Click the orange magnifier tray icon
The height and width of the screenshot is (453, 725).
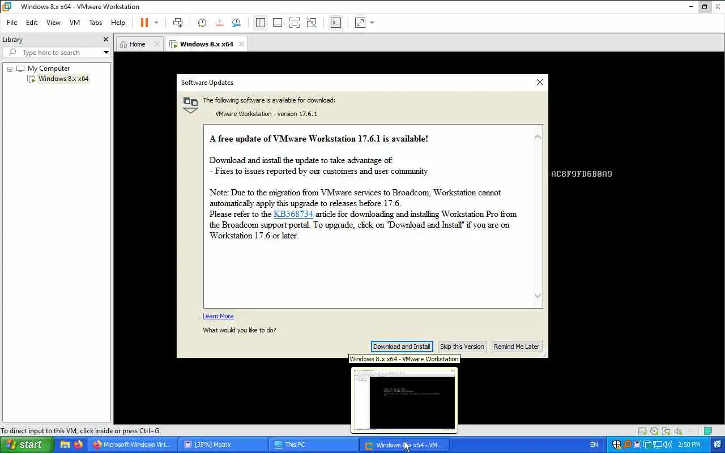click(x=627, y=445)
